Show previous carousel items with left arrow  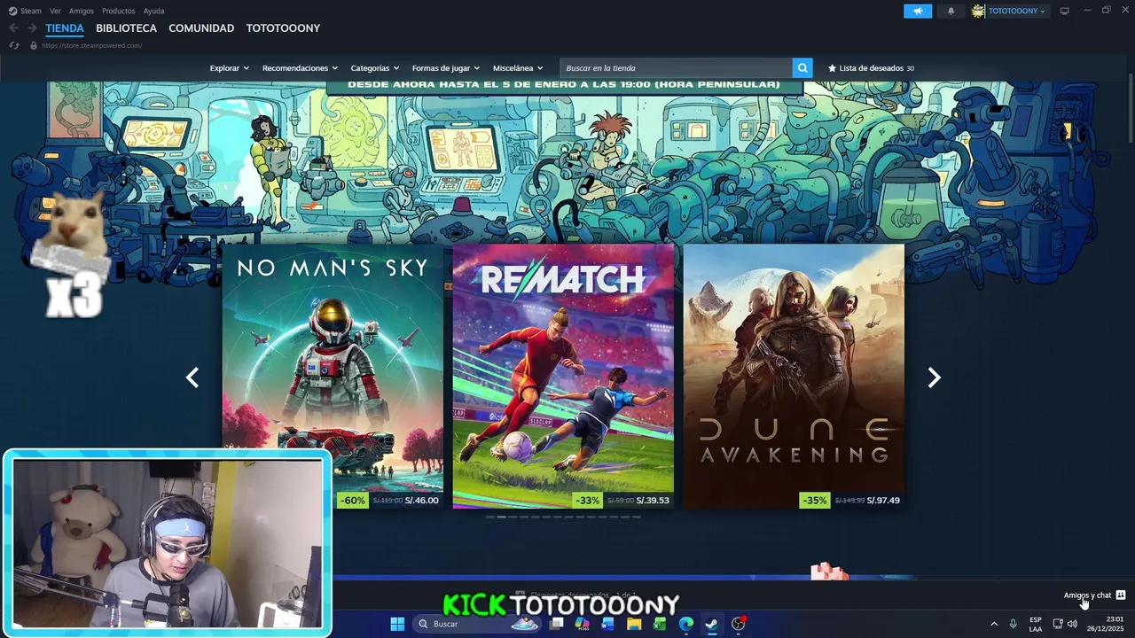(x=192, y=377)
